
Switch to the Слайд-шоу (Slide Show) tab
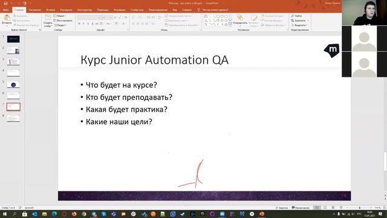[x=137, y=10]
